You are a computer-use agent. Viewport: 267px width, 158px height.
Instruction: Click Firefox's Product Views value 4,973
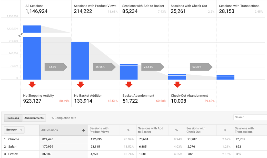click(94, 154)
